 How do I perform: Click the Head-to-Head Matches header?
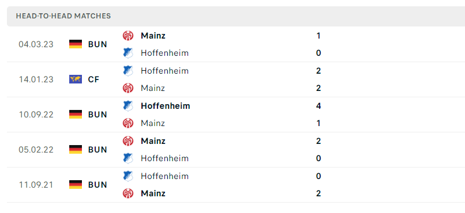[x=63, y=16]
